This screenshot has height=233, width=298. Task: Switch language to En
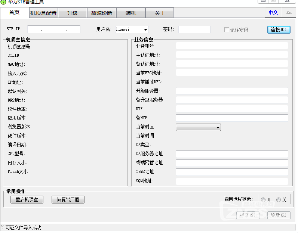click(x=289, y=13)
